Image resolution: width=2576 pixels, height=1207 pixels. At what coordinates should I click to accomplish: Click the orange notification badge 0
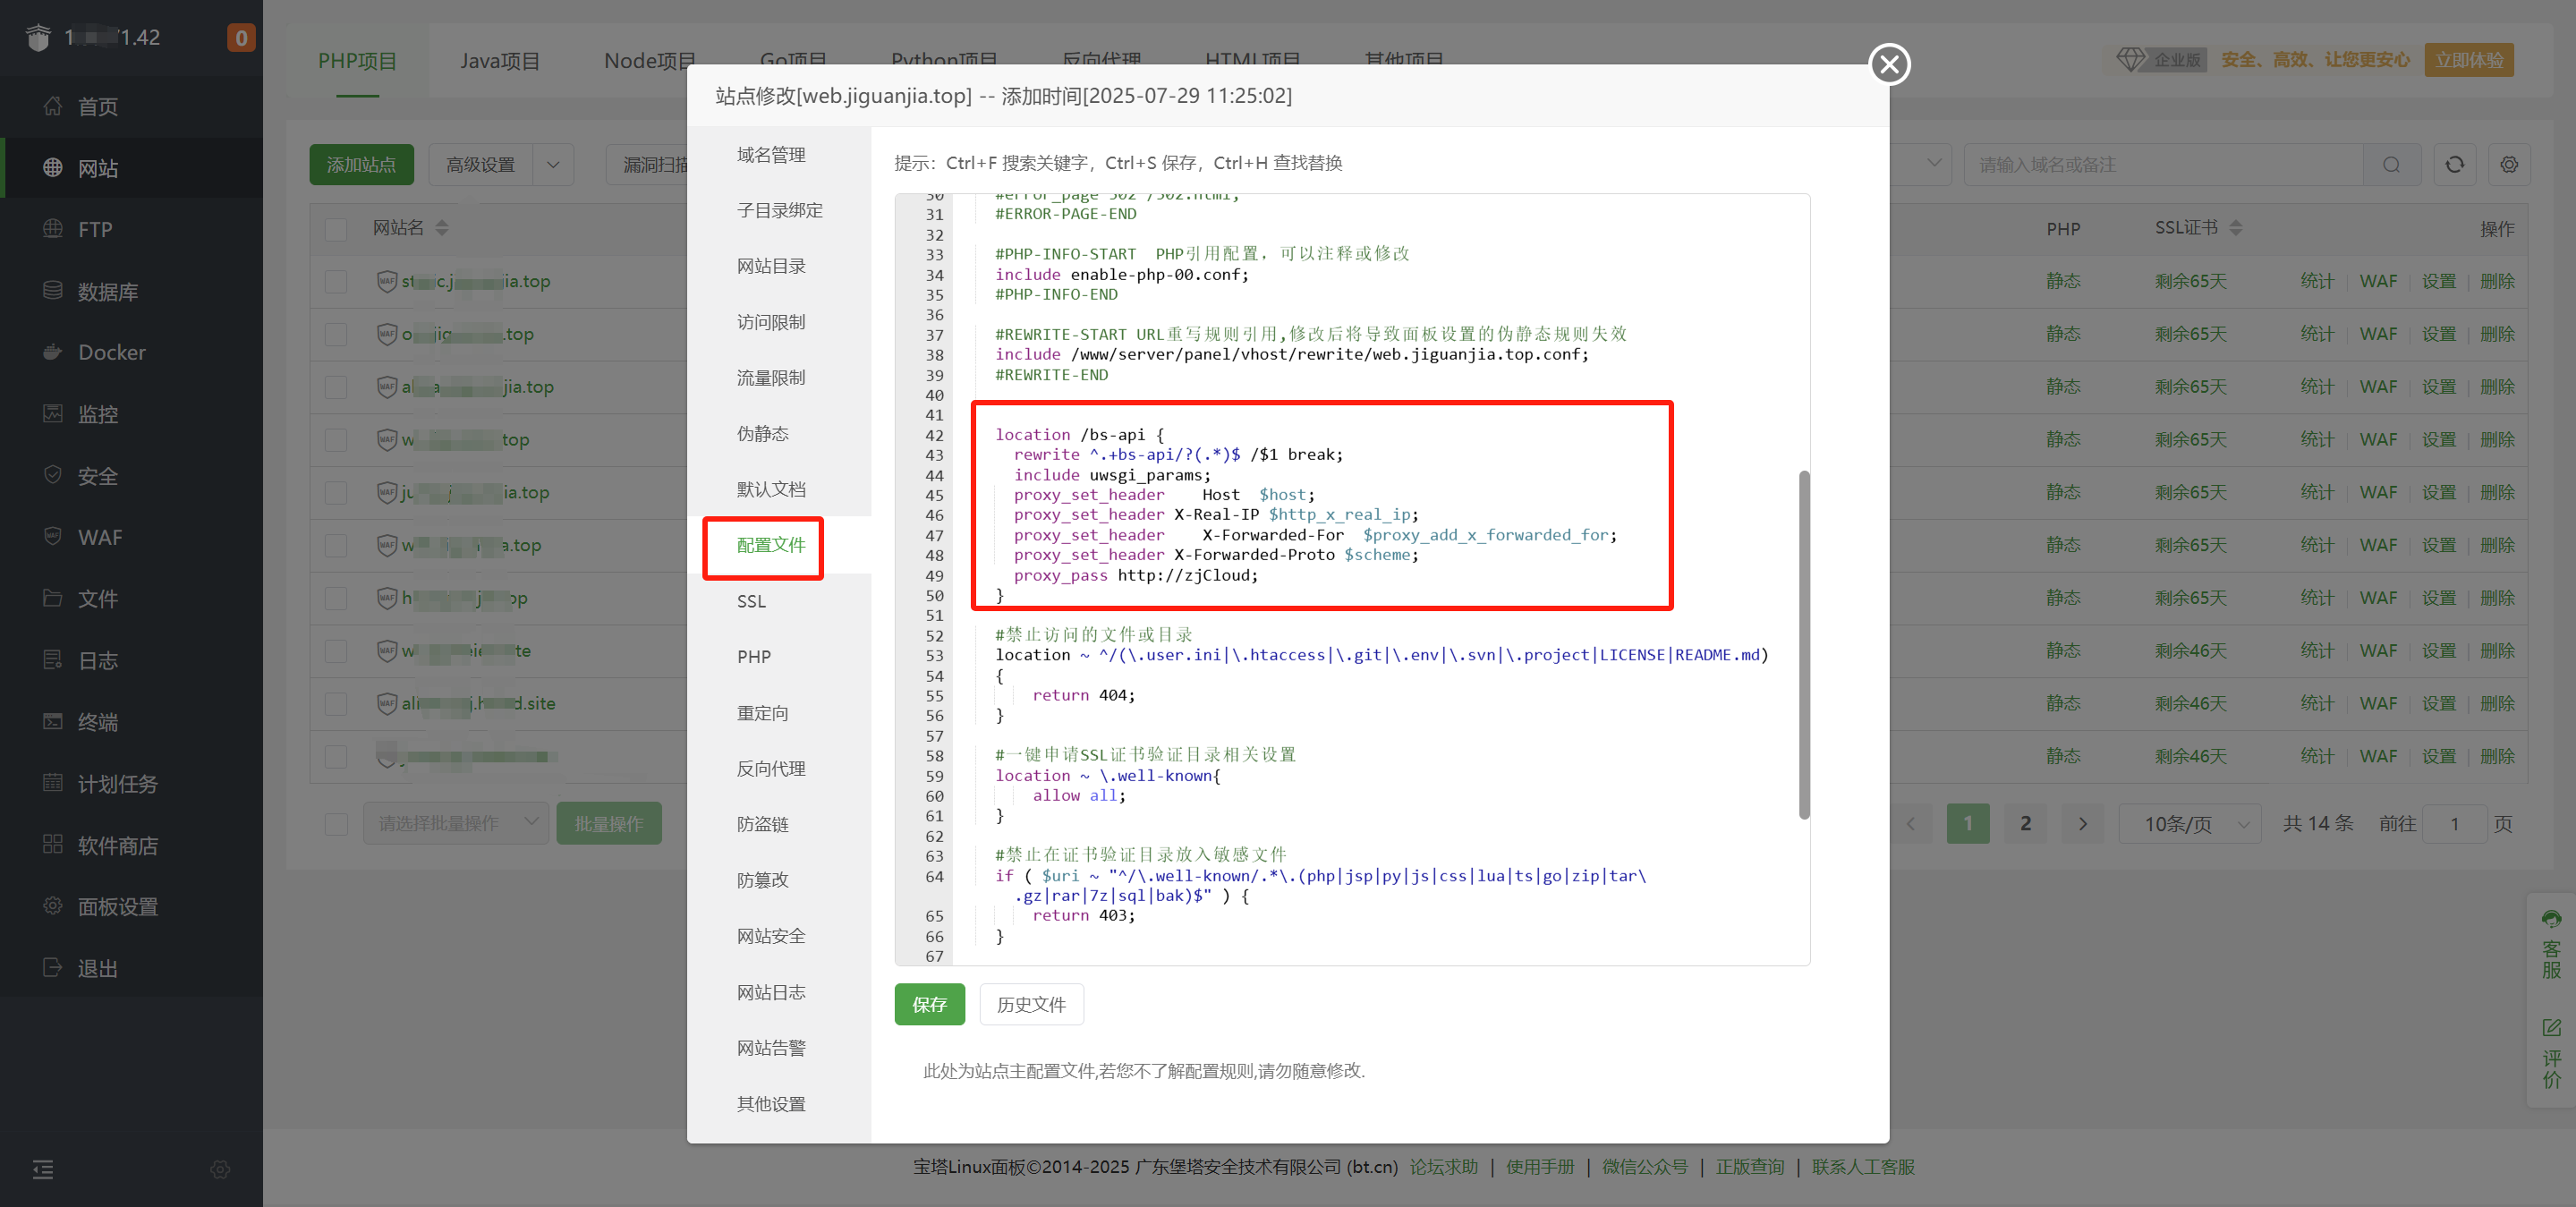click(241, 38)
